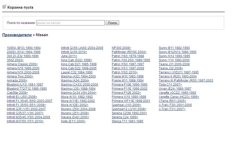Screen dimensions: 233x146
Task: Open Sunny B11 1982-1990
Action: click(x=174, y=48)
